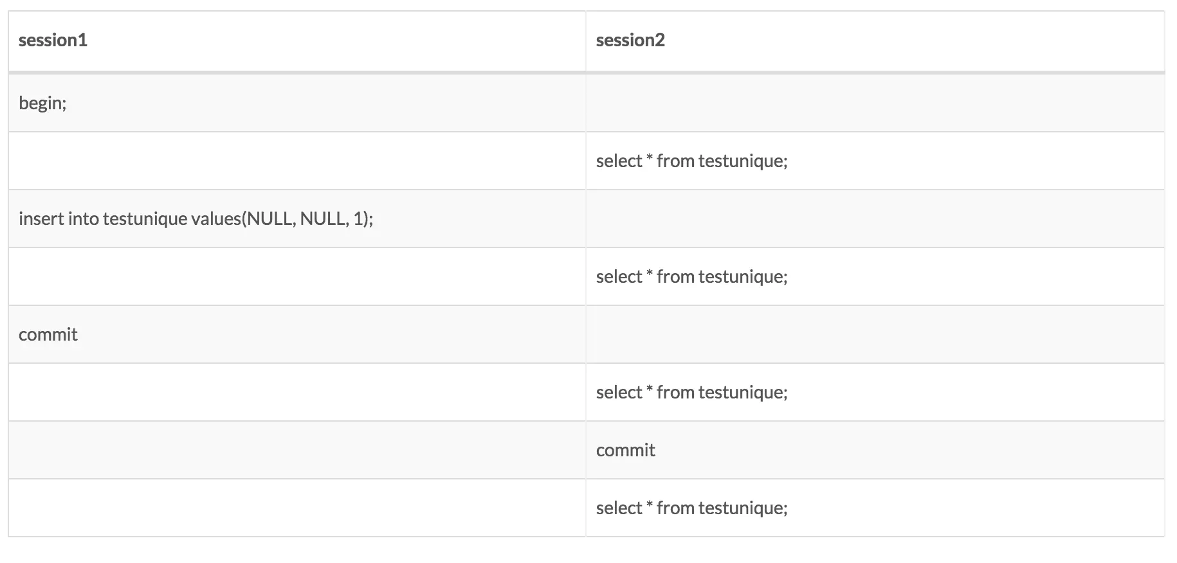The width and height of the screenshot is (1177, 563).
Task: Click the insert into testunique statement cell
Action: [x=196, y=219]
